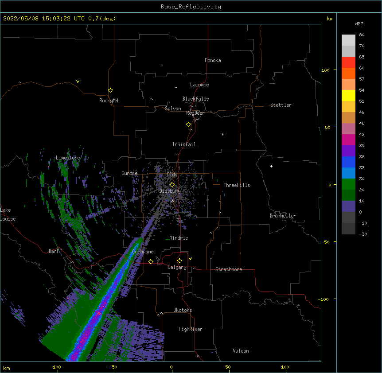Pick the brown 45-48 dBZ legend swatch
The width and height of the screenshot is (382, 373).
[x=348, y=117]
